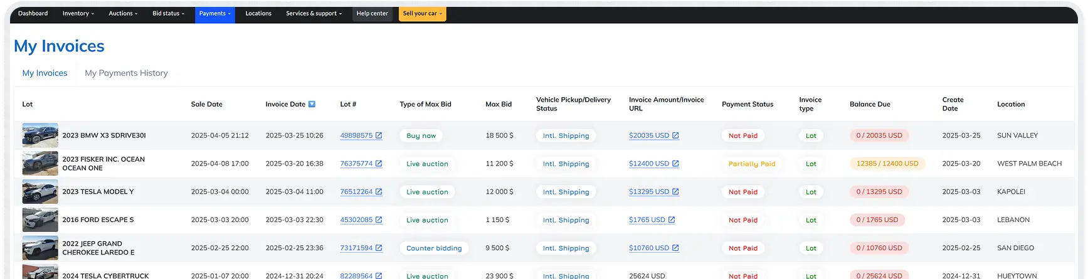Image resolution: width=1088 pixels, height=279 pixels.
Task: Click the Invoice Date sort arrow icon
Action: coord(312,104)
